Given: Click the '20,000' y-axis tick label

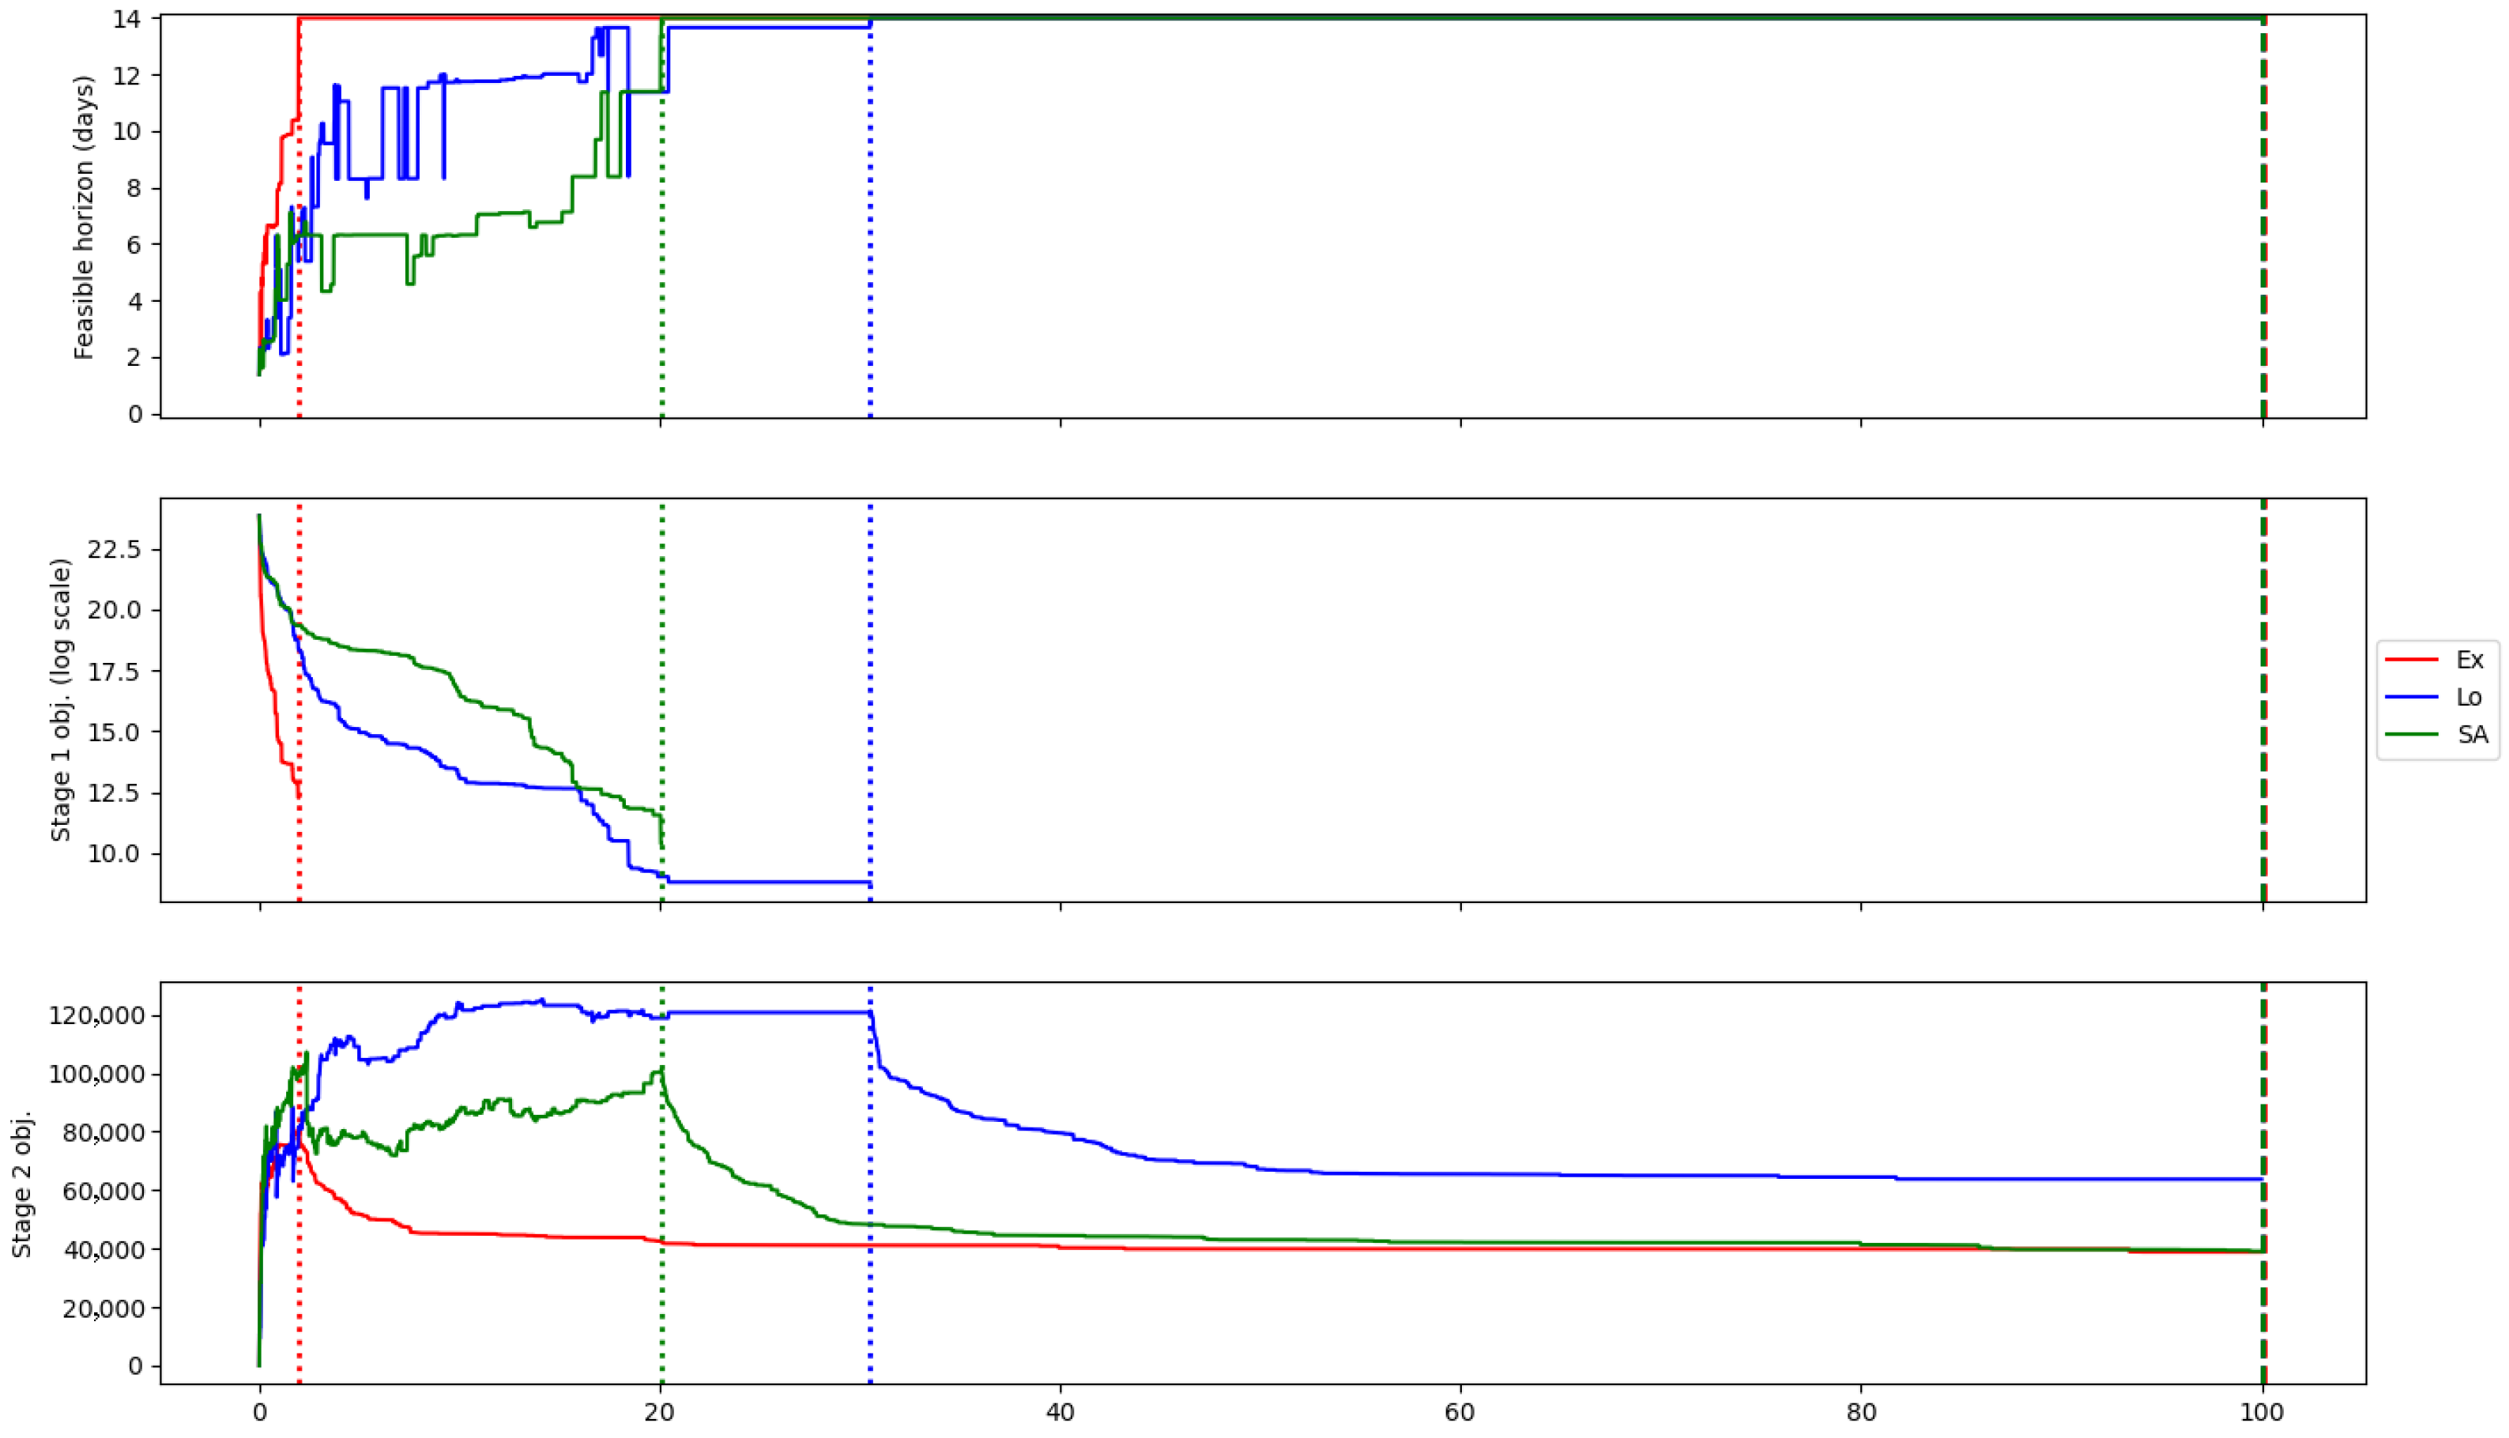Looking at the screenshot, I should (103, 1308).
